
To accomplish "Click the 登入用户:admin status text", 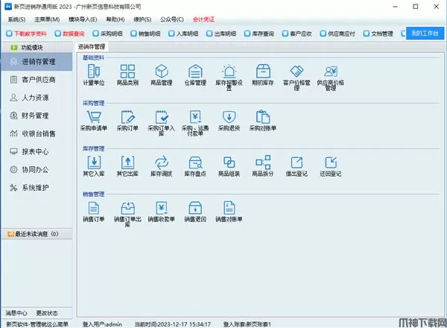I will click(102, 324).
